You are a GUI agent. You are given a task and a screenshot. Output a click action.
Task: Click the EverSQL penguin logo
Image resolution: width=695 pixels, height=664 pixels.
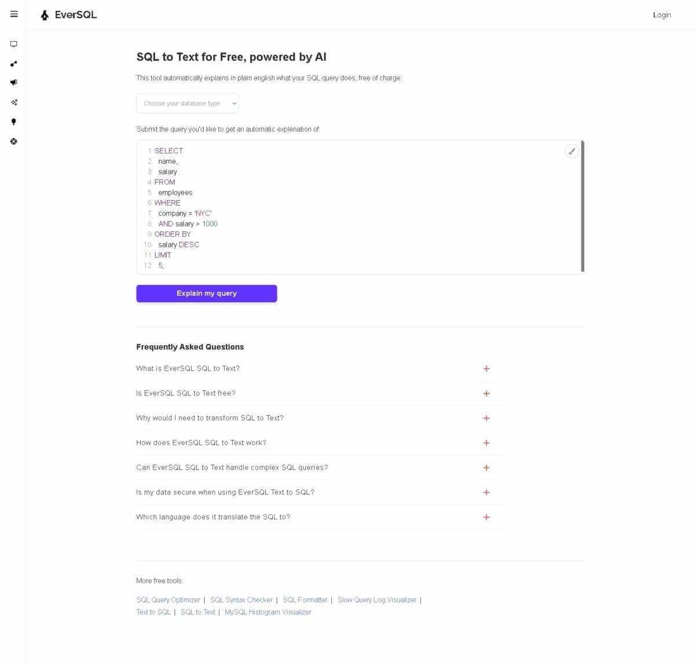[45, 15]
